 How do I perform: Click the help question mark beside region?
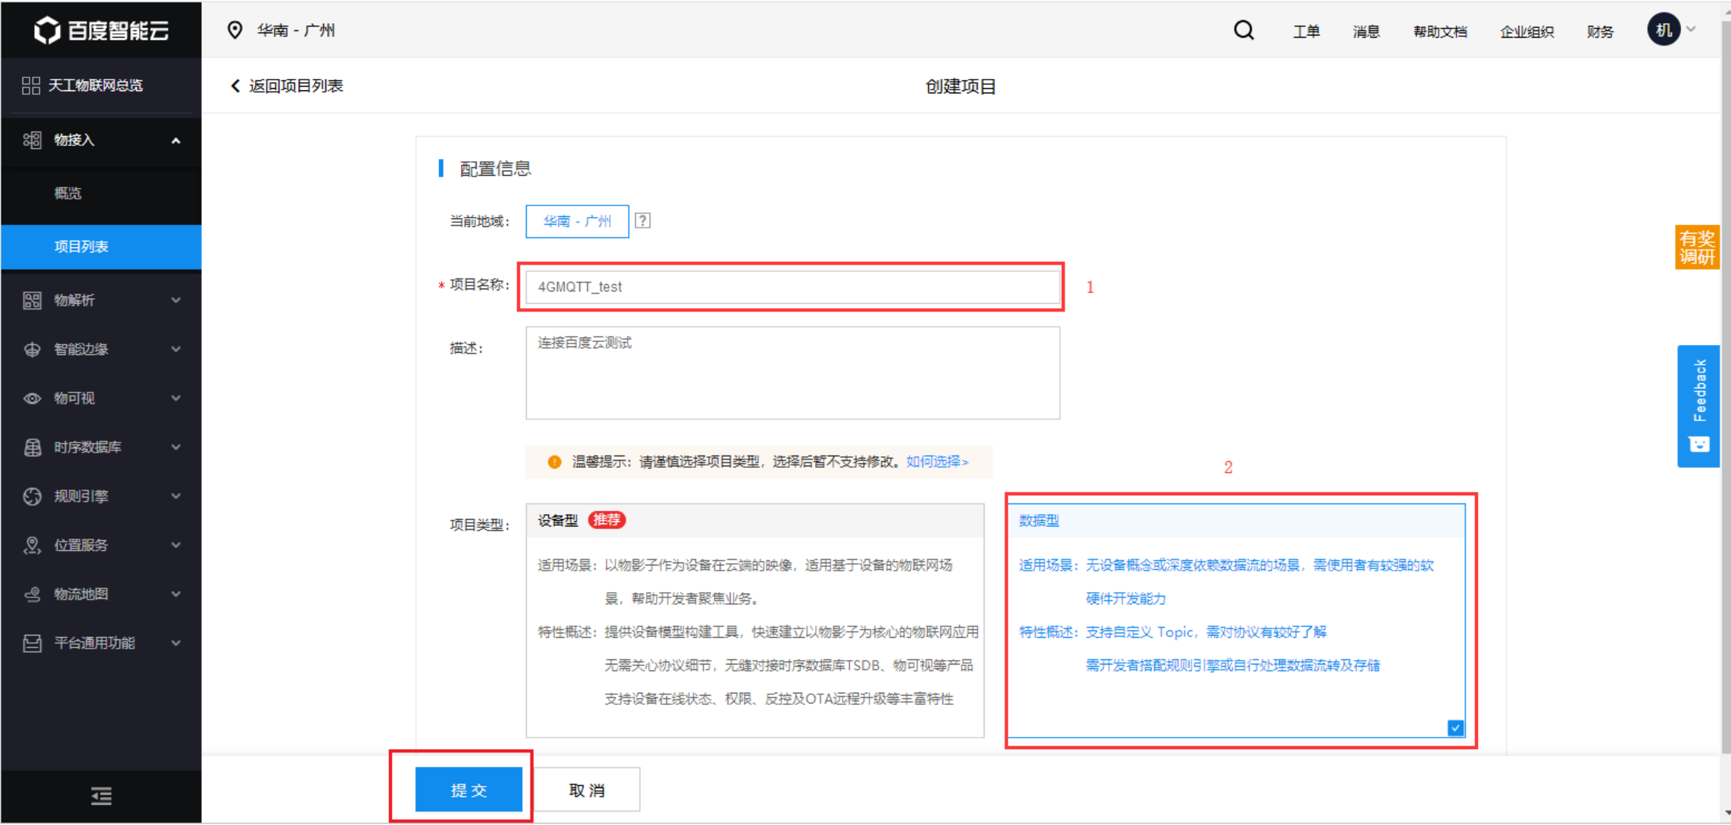(643, 221)
